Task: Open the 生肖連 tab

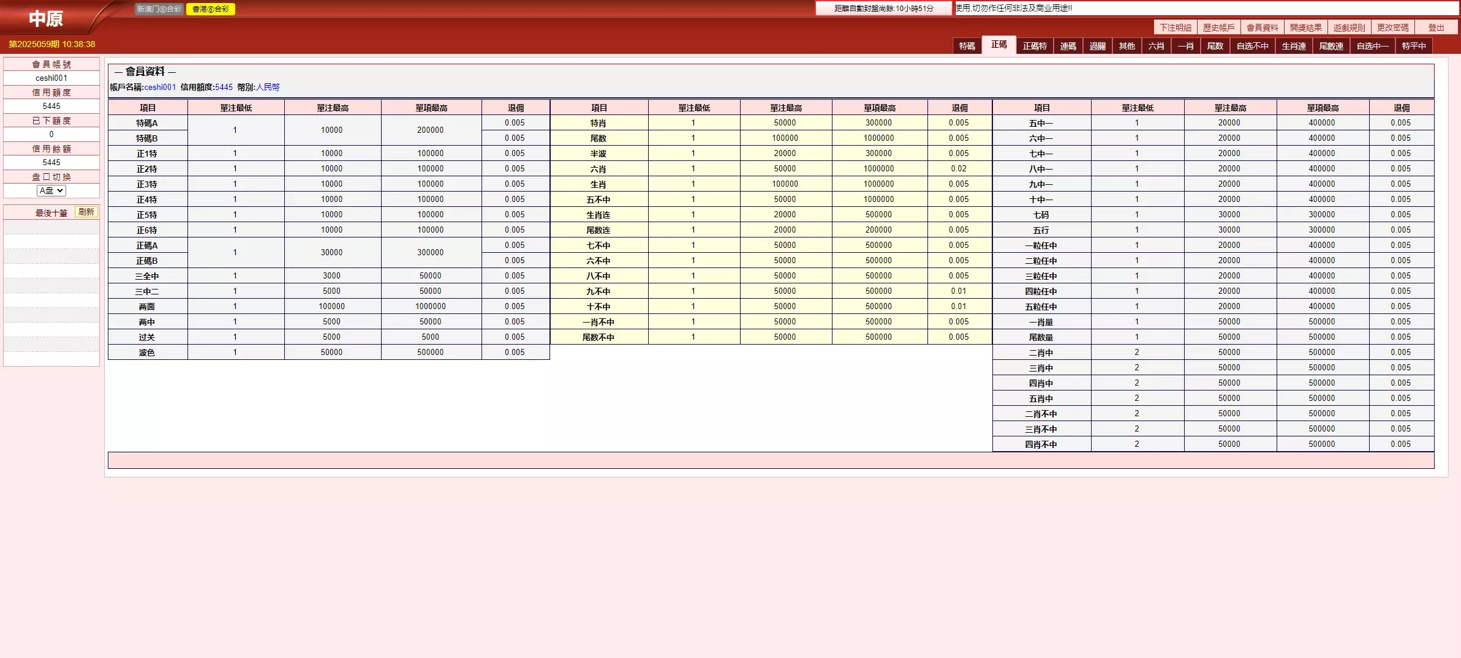Action: [1293, 46]
